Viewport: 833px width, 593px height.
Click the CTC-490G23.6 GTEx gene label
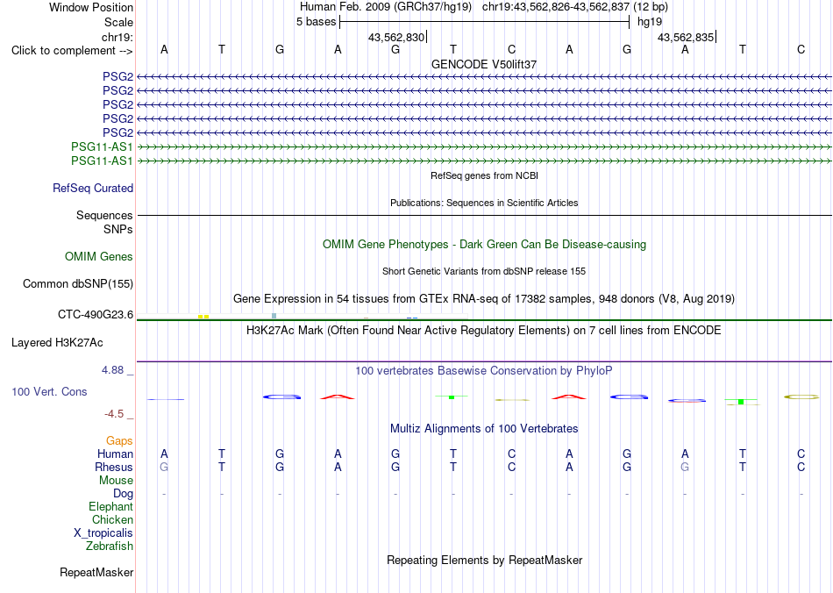click(x=96, y=315)
